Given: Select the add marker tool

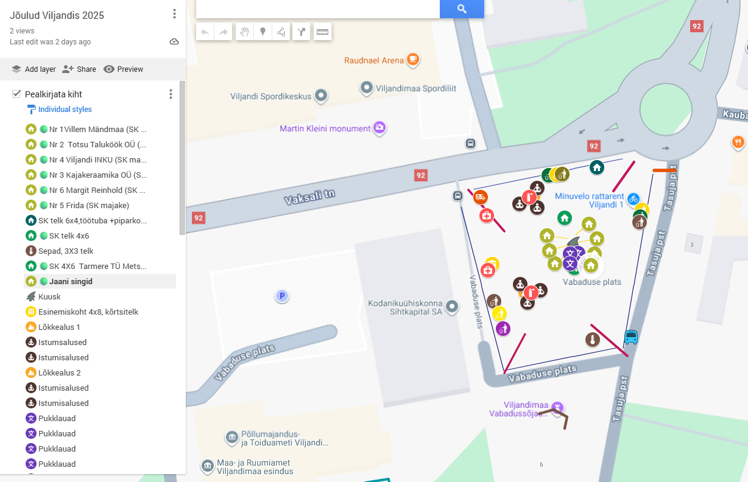Looking at the screenshot, I should [x=263, y=32].
